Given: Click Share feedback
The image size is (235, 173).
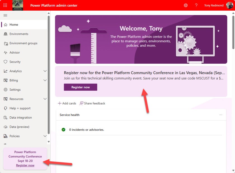Looking at the screenshot, I should pyautogui.click(x=92, y=103).
